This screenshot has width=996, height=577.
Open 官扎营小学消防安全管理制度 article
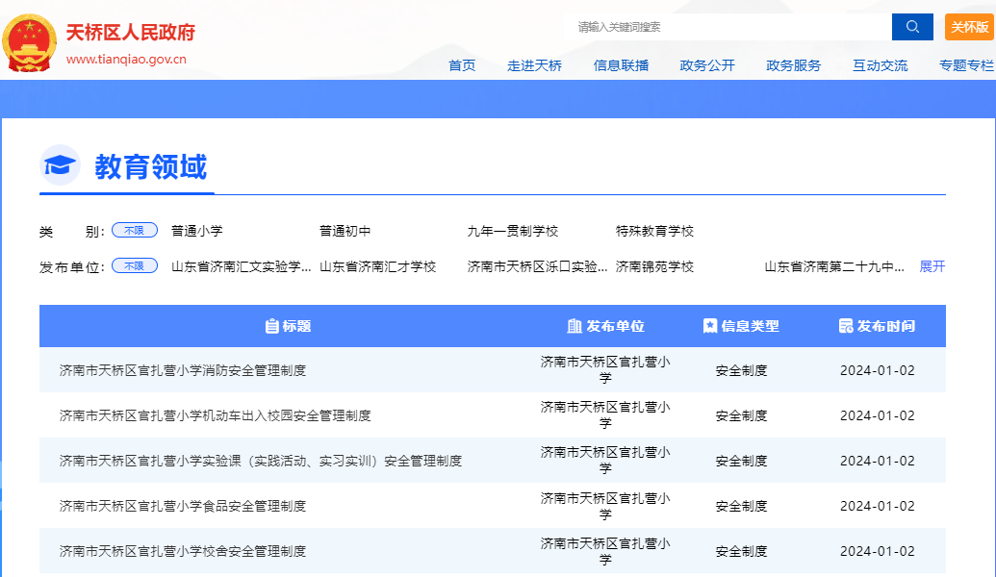(183, 370)
